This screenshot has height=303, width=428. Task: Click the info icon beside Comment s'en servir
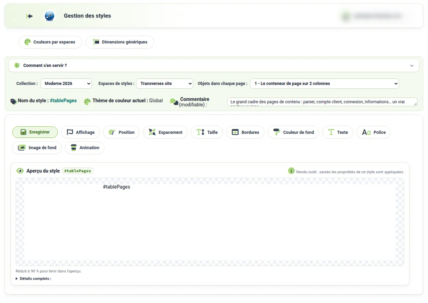tap(17, 66)
